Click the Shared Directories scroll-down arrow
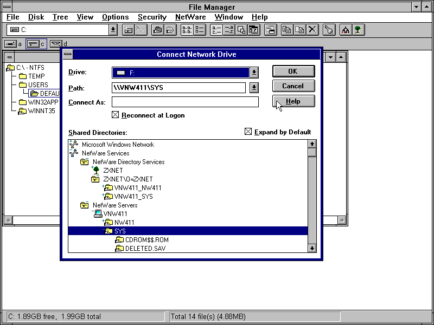 pos(312,248)
